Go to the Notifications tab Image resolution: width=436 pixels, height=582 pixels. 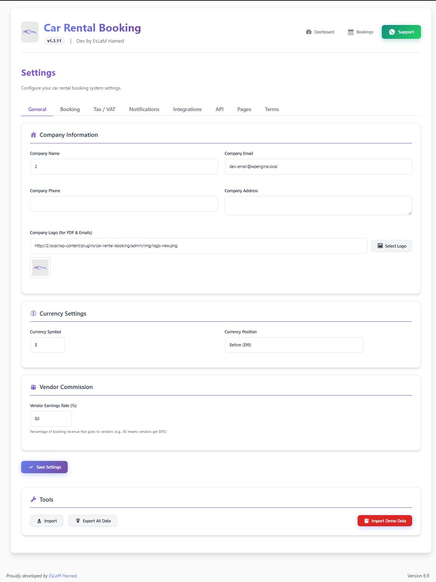(144, 109)
